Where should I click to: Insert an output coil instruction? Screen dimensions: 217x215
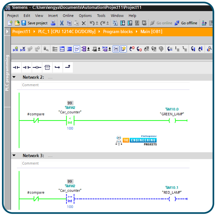tap(37, 67)
